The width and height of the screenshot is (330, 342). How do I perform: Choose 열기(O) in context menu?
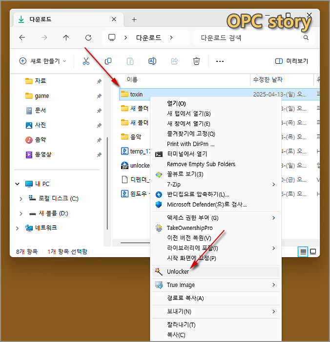point(216,103)
